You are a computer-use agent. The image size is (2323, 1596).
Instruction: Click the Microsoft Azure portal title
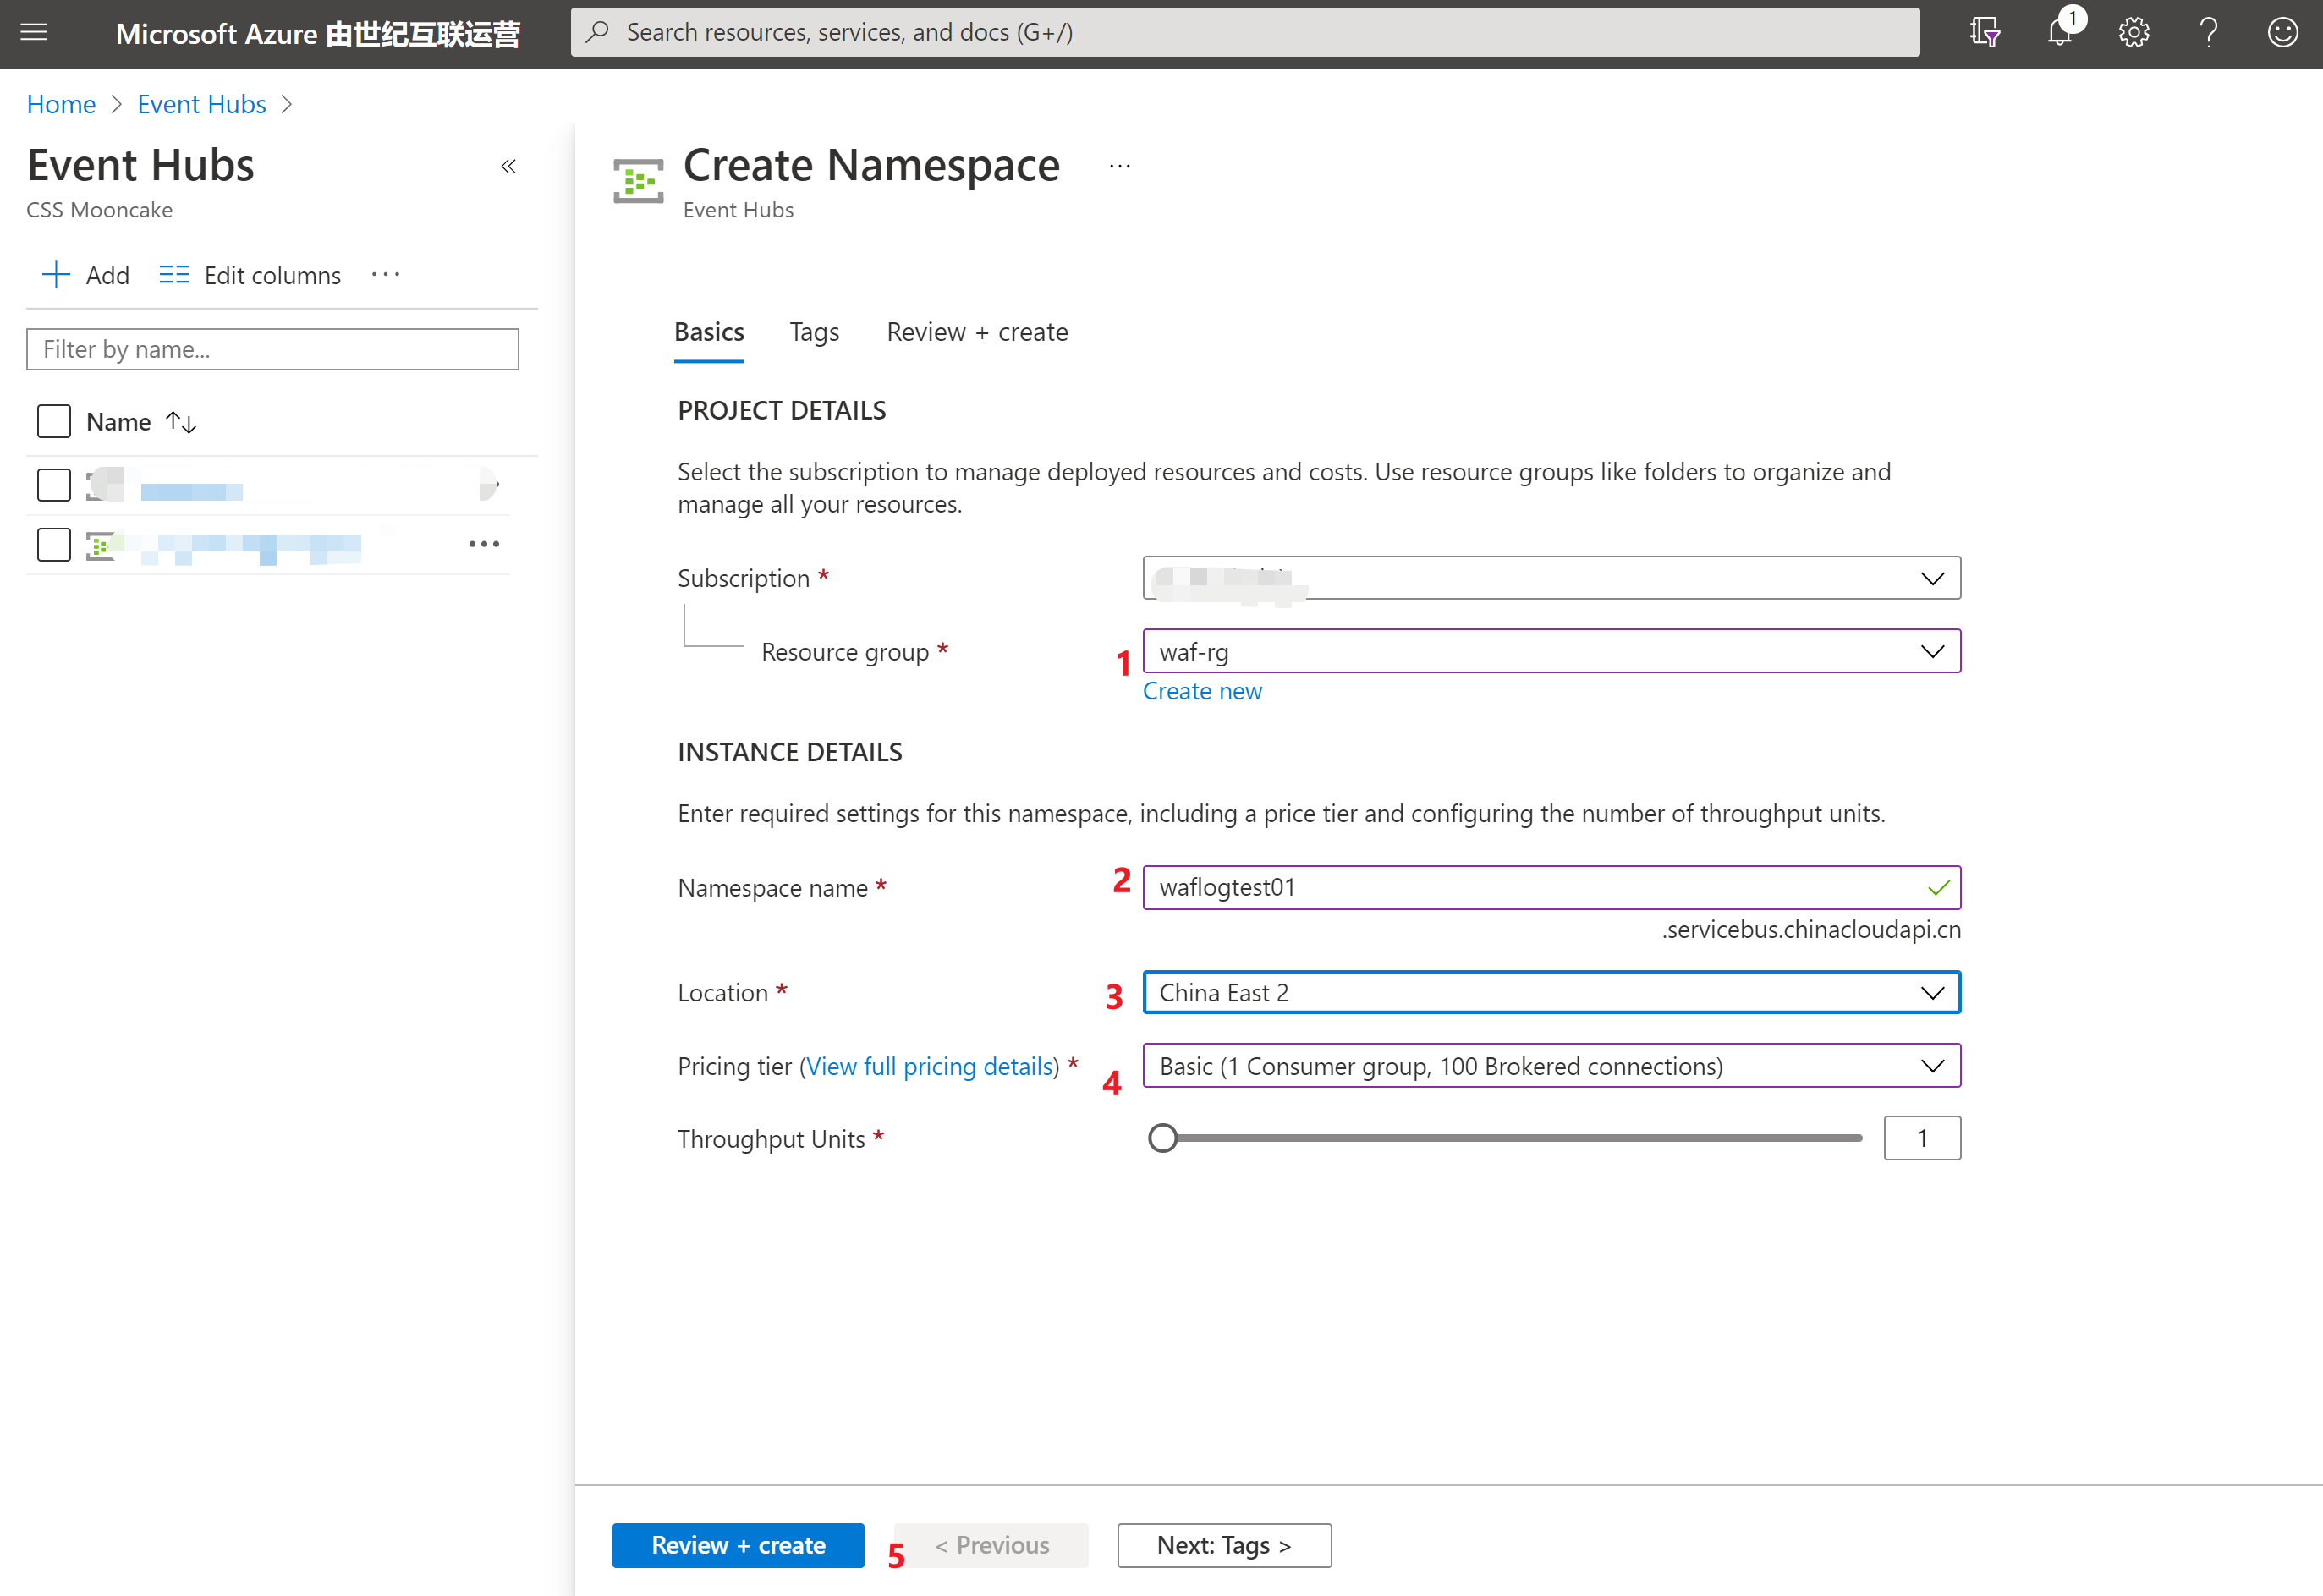[317, 33]
